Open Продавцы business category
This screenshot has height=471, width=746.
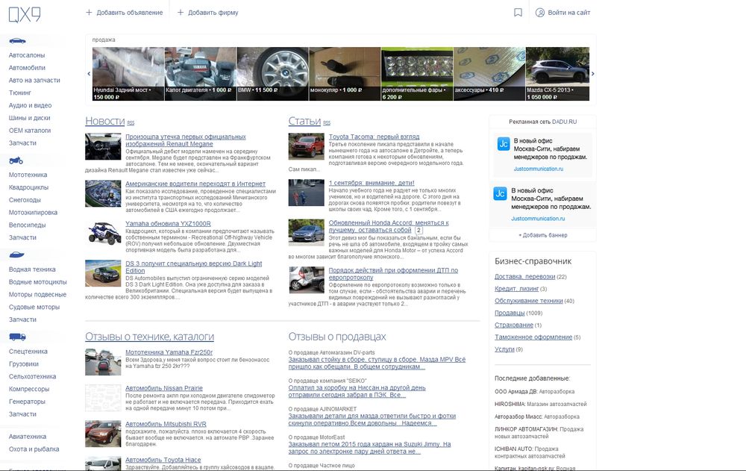pyautogui.click(x=510, y=313)
